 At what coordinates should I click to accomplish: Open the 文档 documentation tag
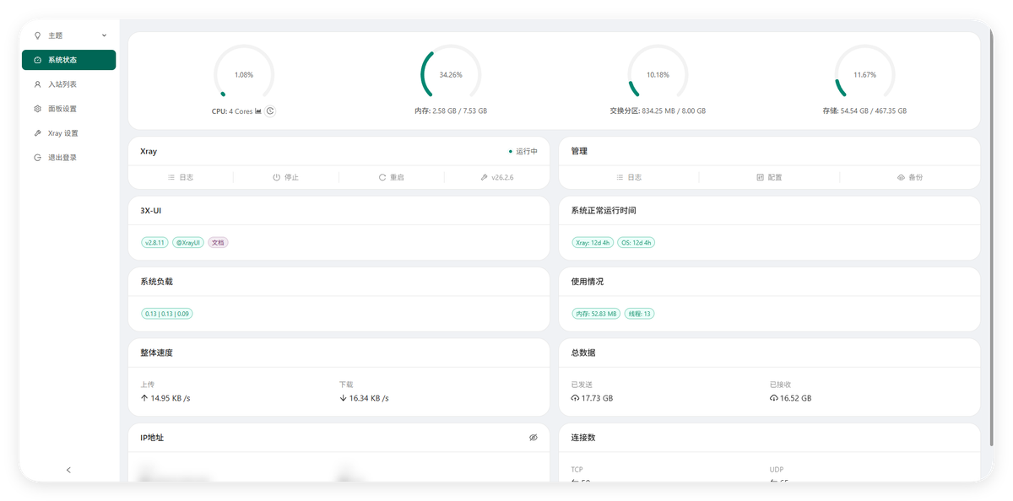point(218,242)
